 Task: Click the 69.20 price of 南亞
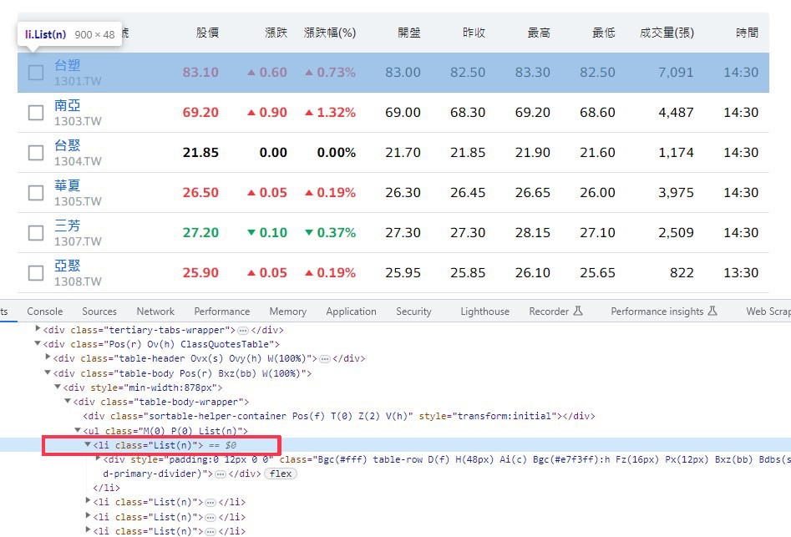200,113
